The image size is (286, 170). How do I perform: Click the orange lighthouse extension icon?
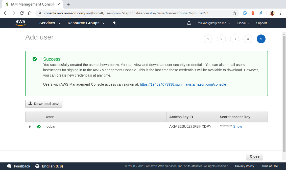[253, 13]
